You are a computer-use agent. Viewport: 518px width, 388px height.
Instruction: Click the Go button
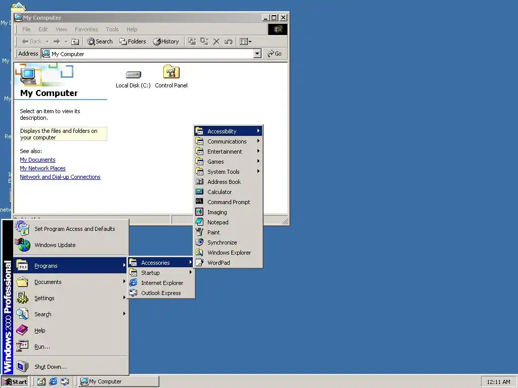click(x=275, y=54)
